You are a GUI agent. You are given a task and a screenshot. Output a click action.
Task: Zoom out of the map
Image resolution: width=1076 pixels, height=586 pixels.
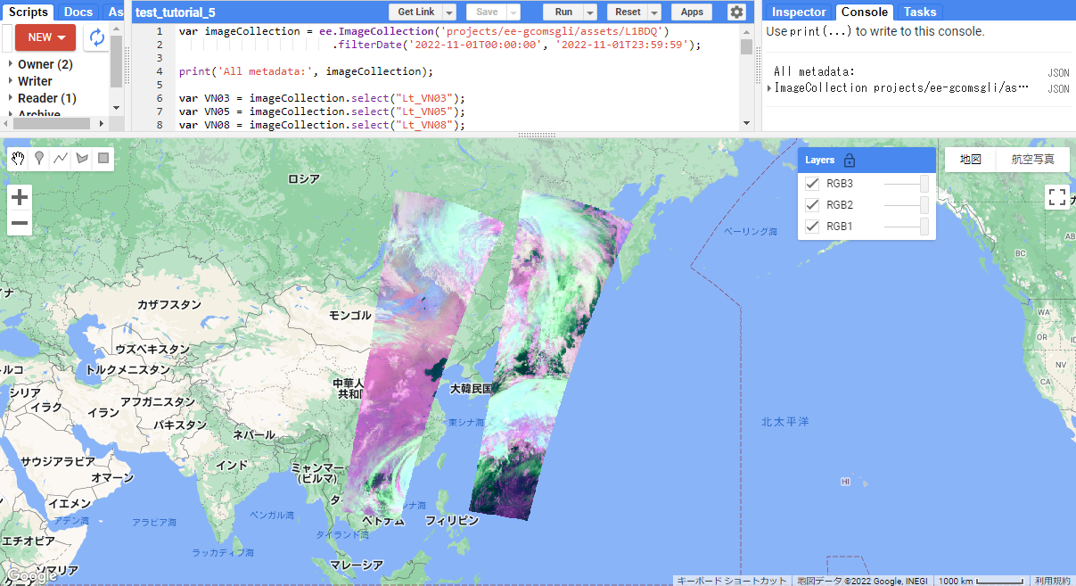click(x=20, y=223)
